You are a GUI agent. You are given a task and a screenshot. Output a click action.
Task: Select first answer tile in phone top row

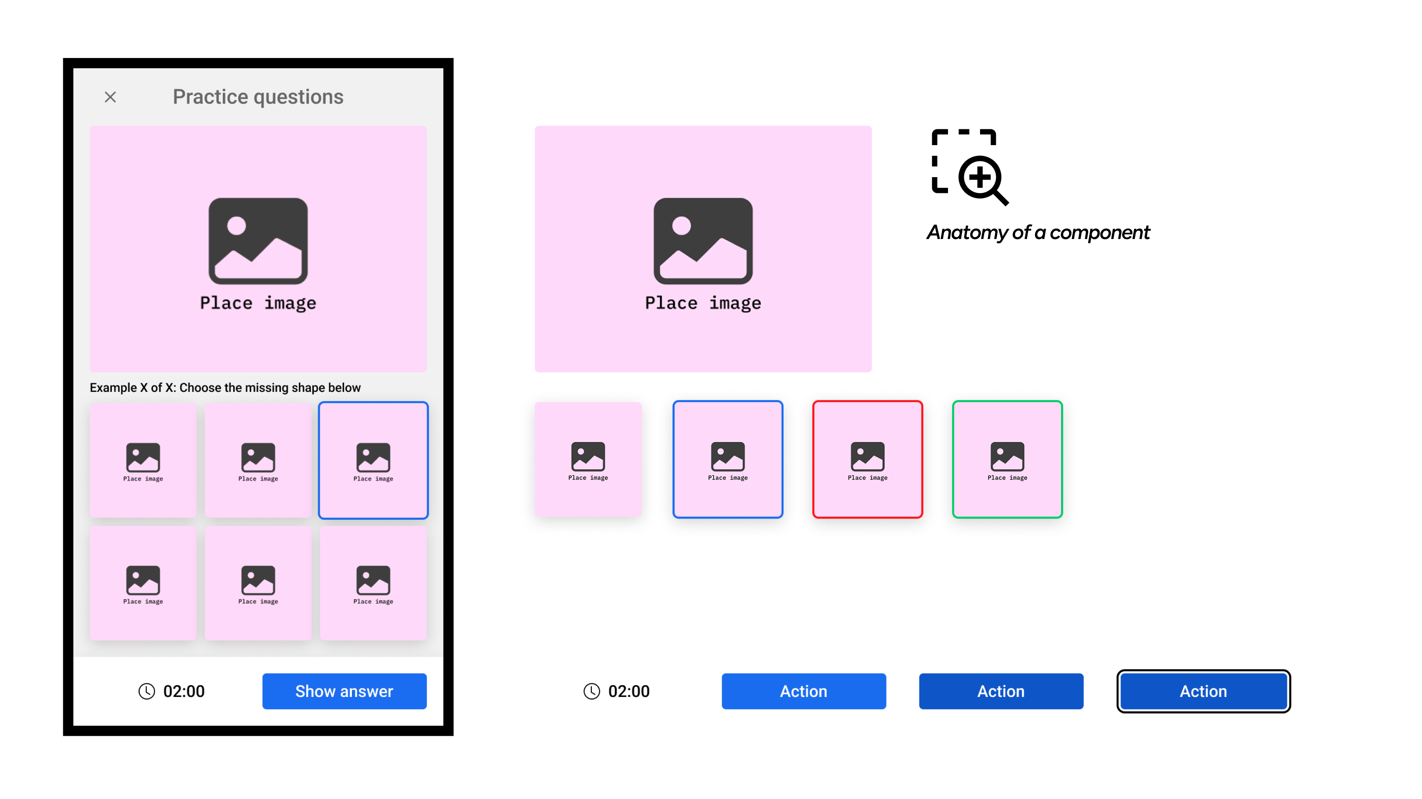click(143, 460)
